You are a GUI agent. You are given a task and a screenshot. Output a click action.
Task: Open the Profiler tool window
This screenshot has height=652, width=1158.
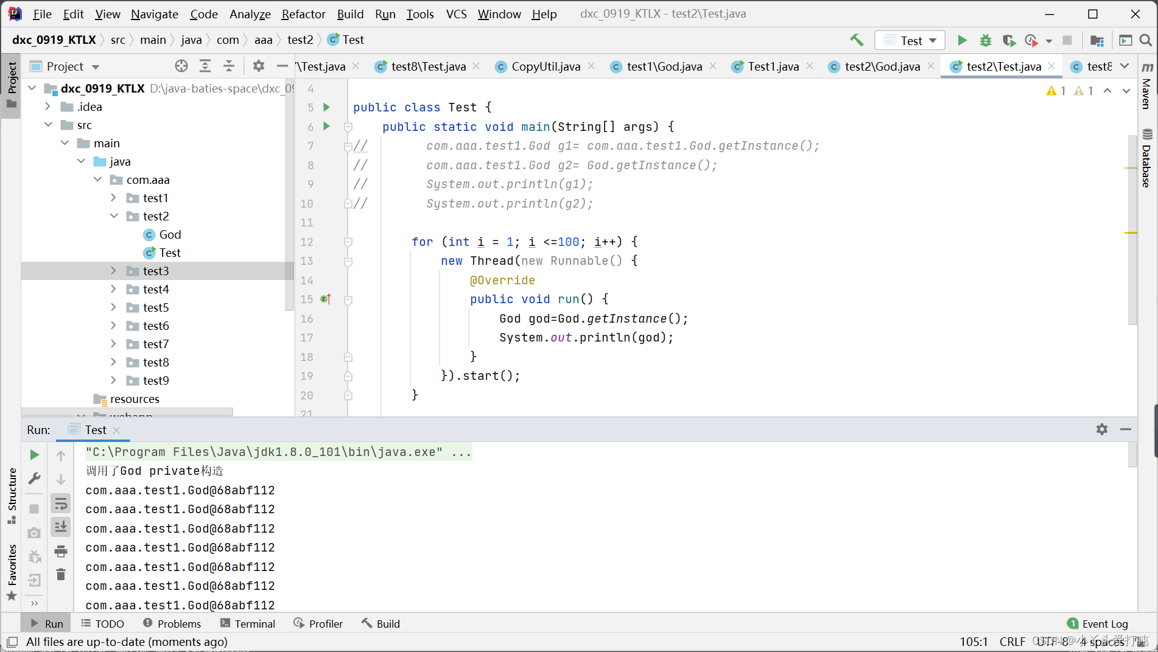(318, 623)
